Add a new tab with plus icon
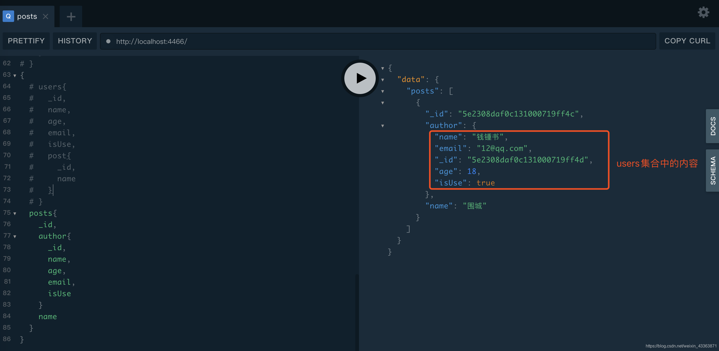Image resolution: width=719 pixels, height=351 pixels. pyautogui.click(x=71, y=17)
